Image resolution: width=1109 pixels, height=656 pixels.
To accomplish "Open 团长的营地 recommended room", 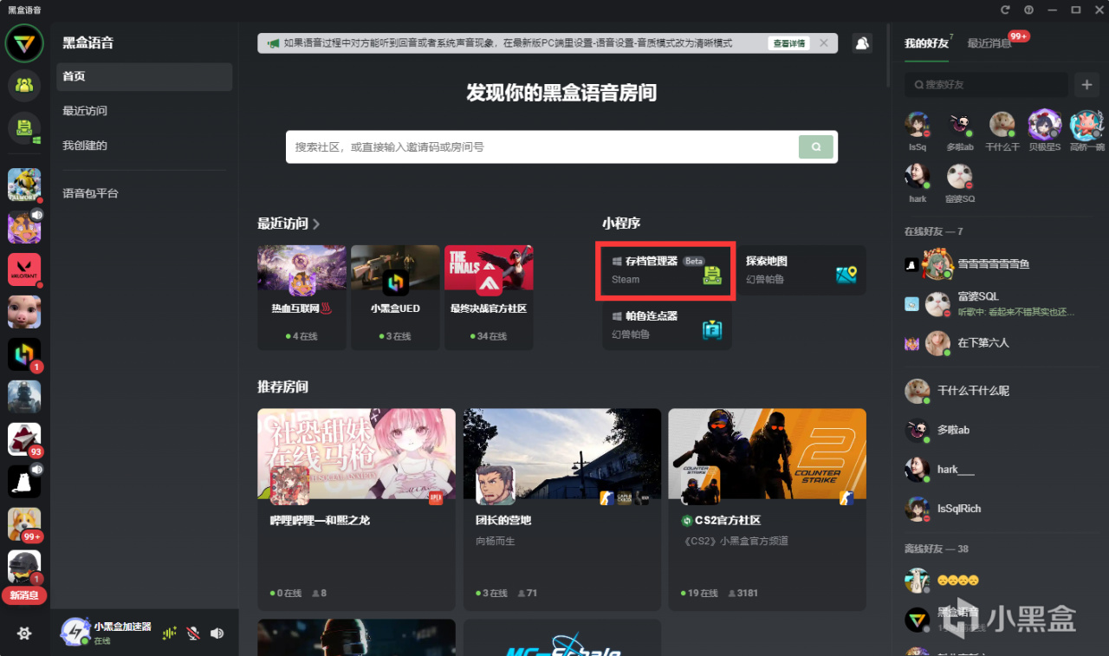I will click(561, 510).
